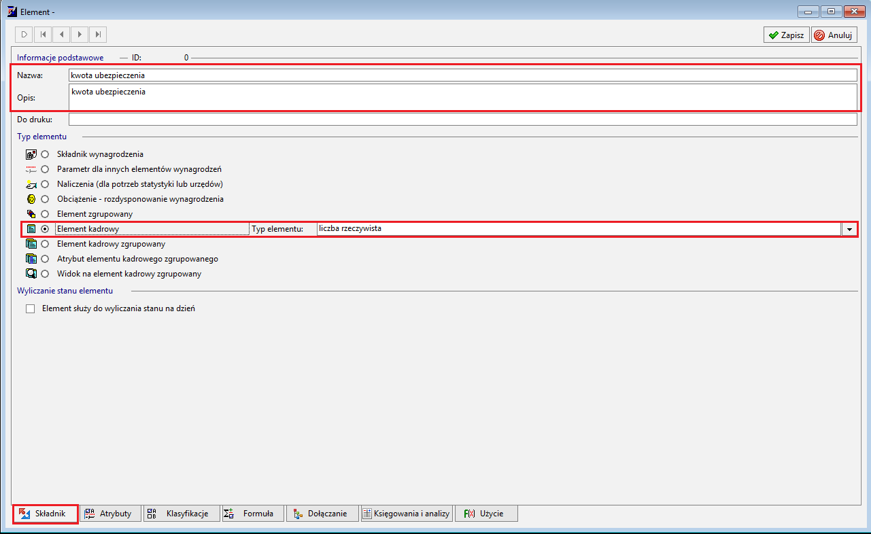The image size is (871, 534).
Task: Save with the Zapisz button
Action: [787, 35]
